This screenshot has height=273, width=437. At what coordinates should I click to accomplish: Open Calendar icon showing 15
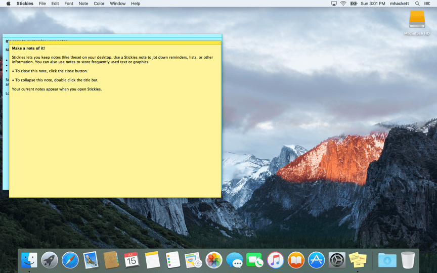click(132, 260)
